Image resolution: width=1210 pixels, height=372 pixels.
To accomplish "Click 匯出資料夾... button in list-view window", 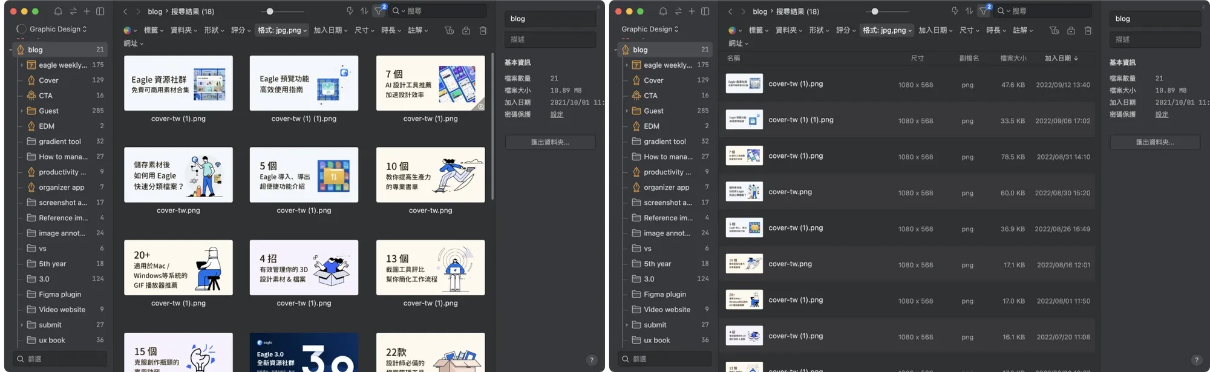I will click(1155, 142).
